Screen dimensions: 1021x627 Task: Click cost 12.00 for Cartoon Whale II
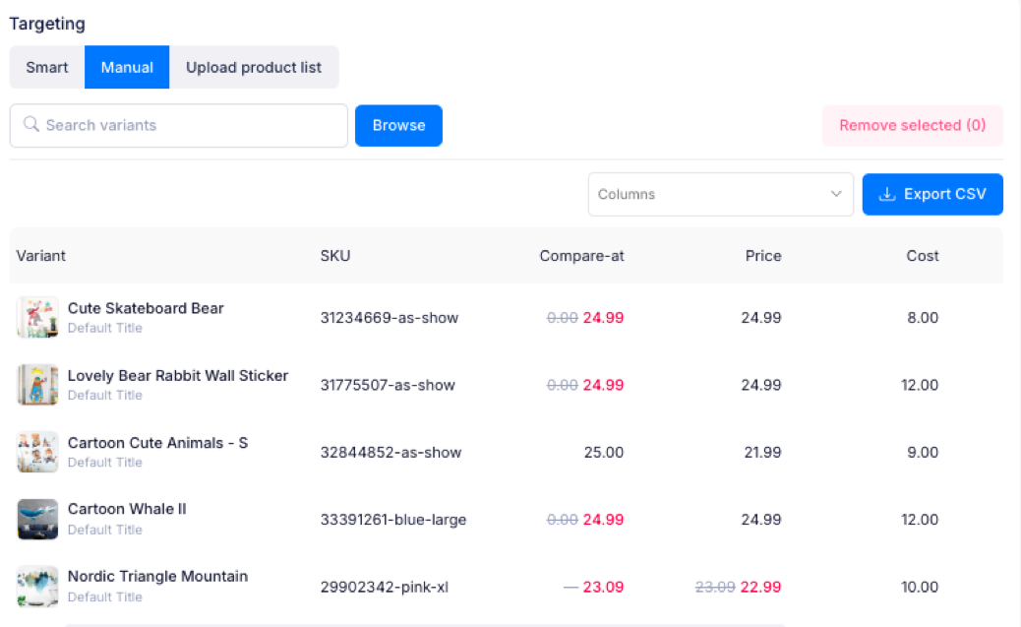pyautogui.click(x=920, y=520)
